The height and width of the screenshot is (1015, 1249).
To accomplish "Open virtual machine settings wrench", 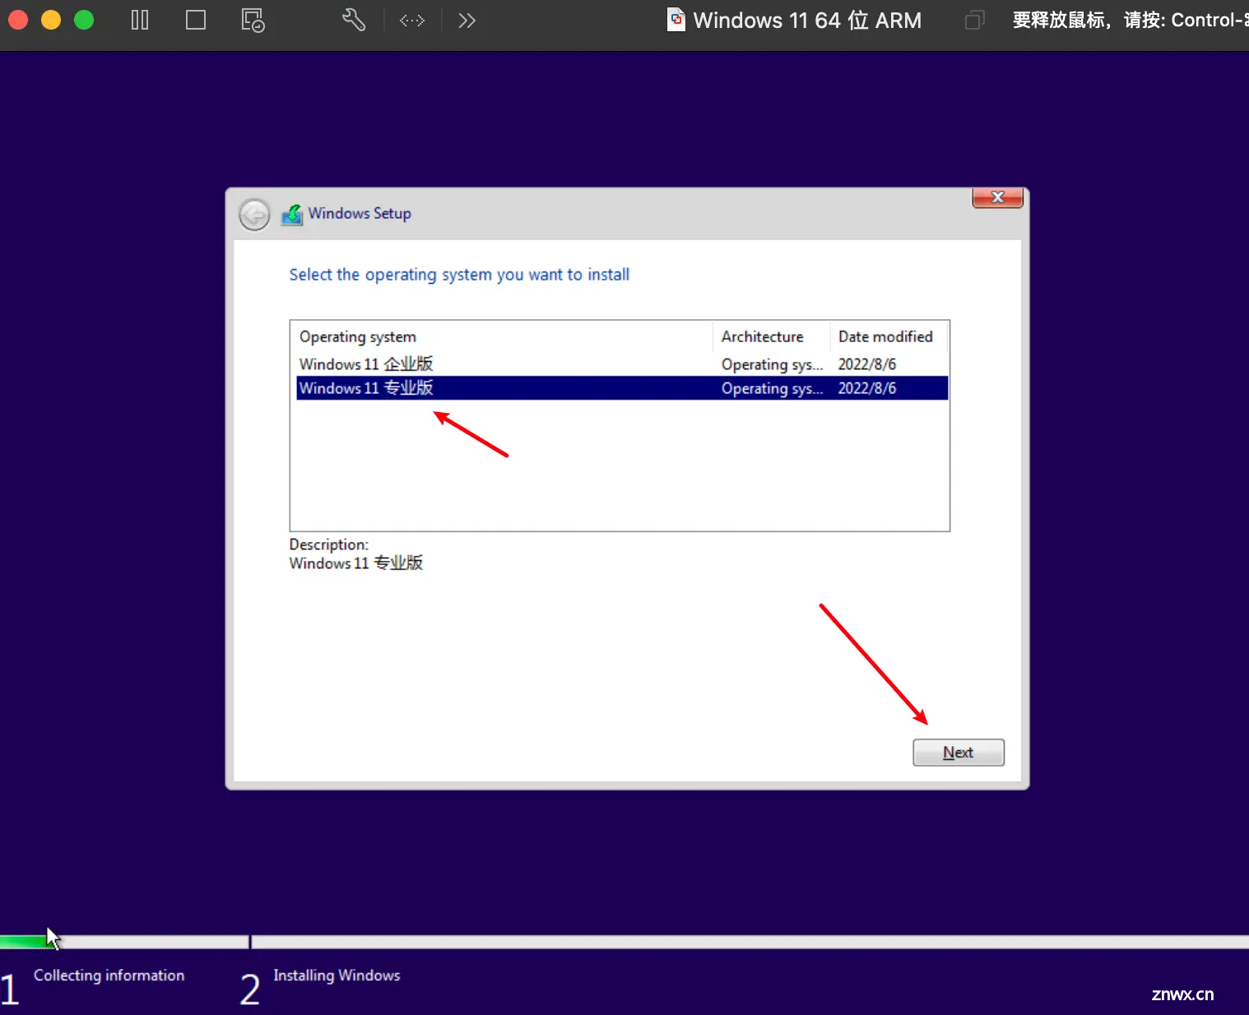I will coord(354,20).
